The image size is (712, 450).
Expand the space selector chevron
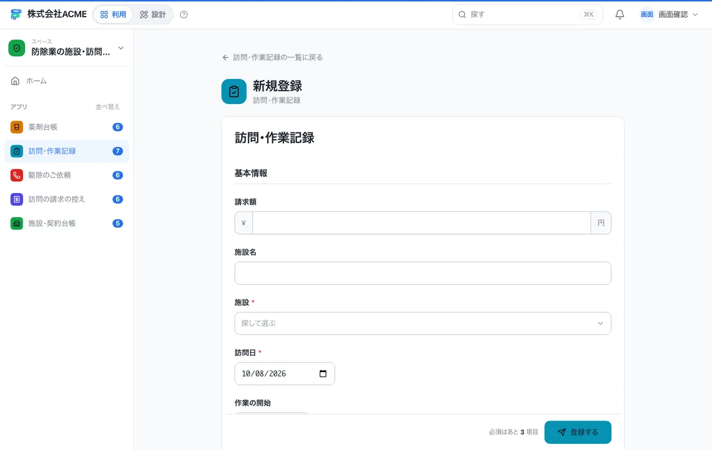[121, 48]
